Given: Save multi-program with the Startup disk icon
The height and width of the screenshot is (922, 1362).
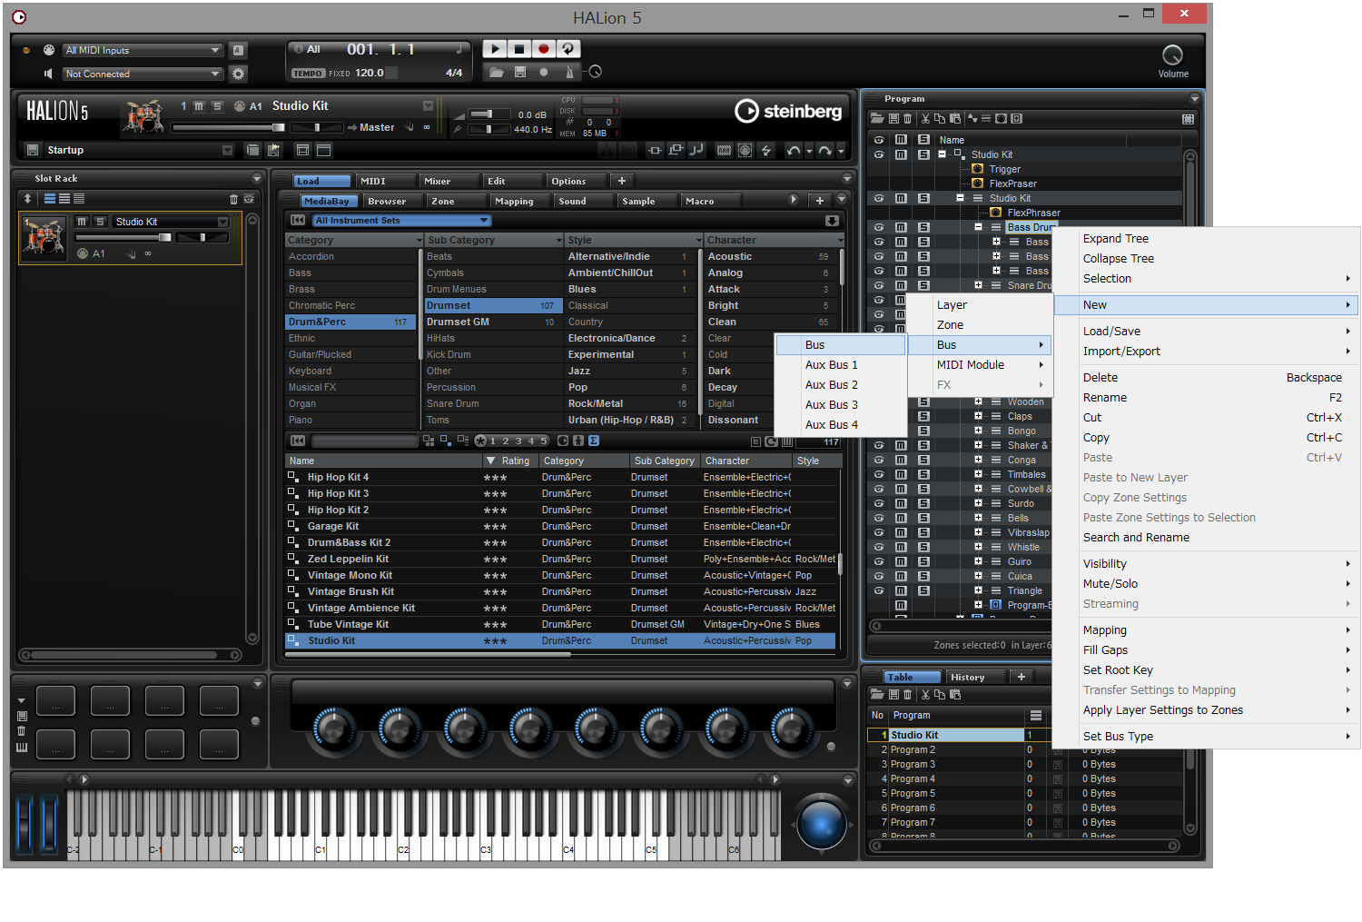Looking at the screenshot, I should point(33,150).
